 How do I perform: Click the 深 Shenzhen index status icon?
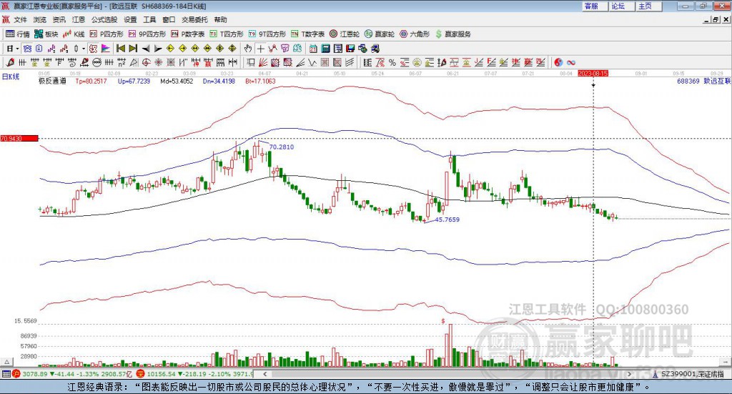pos(141,374)
